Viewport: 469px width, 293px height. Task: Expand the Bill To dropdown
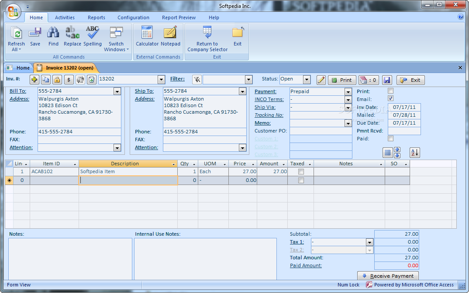(x=117, y=91)
